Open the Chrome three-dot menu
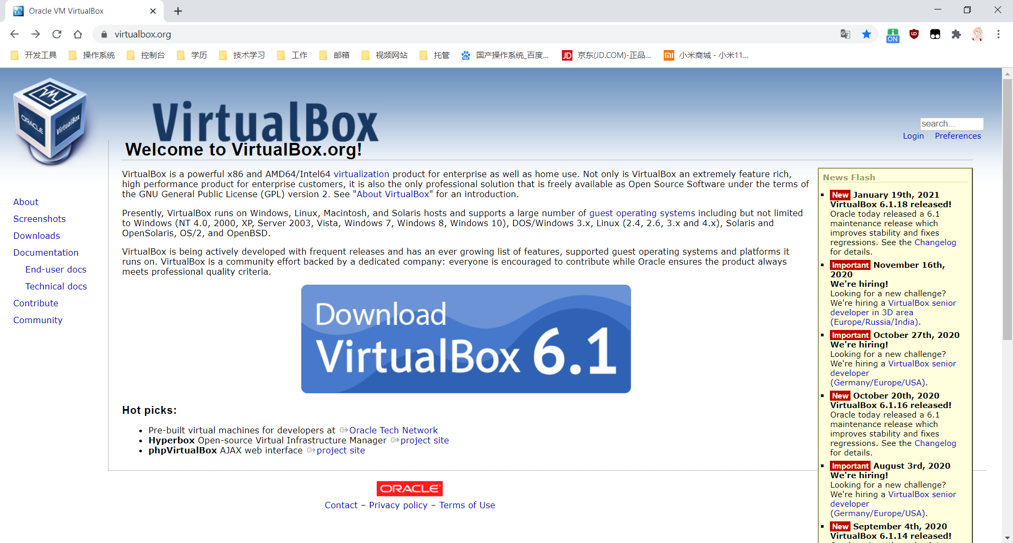The width and height of the screenshot is (1013, 543). (x=998, y=34)
